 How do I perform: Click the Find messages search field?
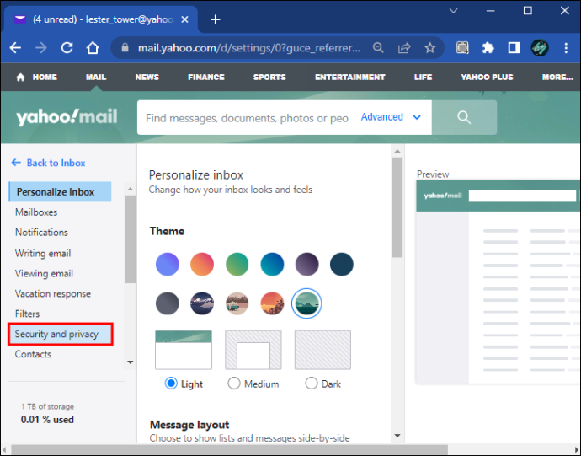coord(247,118)
